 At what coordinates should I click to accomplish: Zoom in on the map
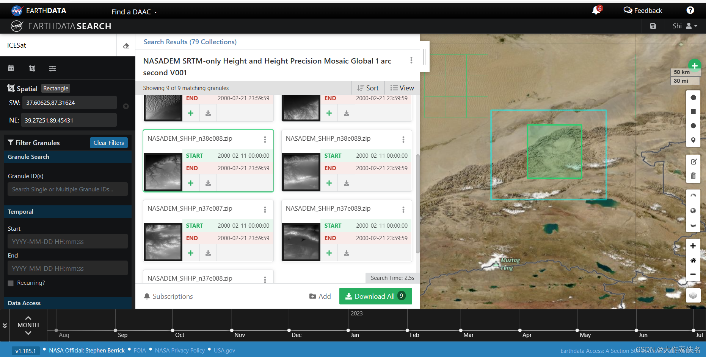pyautogui.click(x=693, y=246)
